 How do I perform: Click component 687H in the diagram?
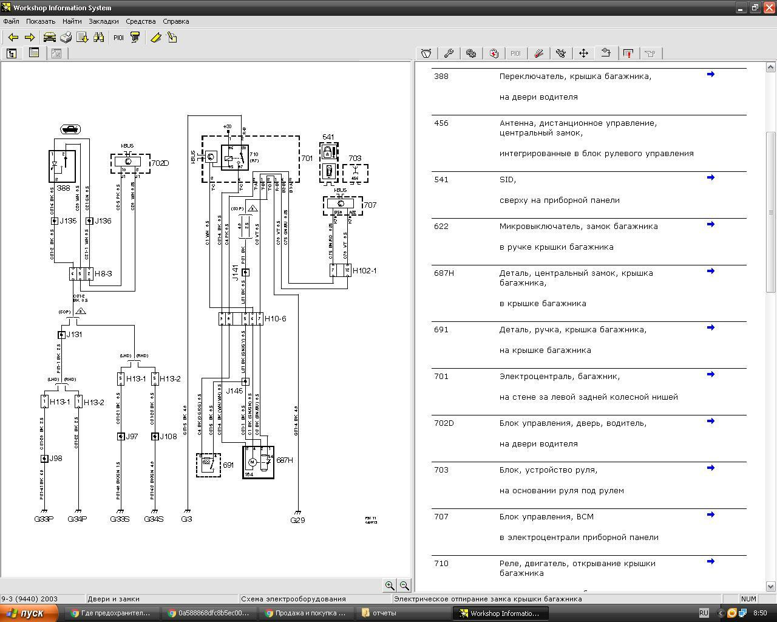258,462
